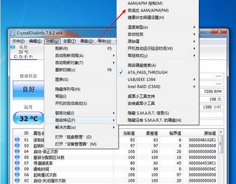Screen dimensions: 236x184
Task: Expand 开机自动运行延迟时间(W) submenu
Action: pos(158,49)
